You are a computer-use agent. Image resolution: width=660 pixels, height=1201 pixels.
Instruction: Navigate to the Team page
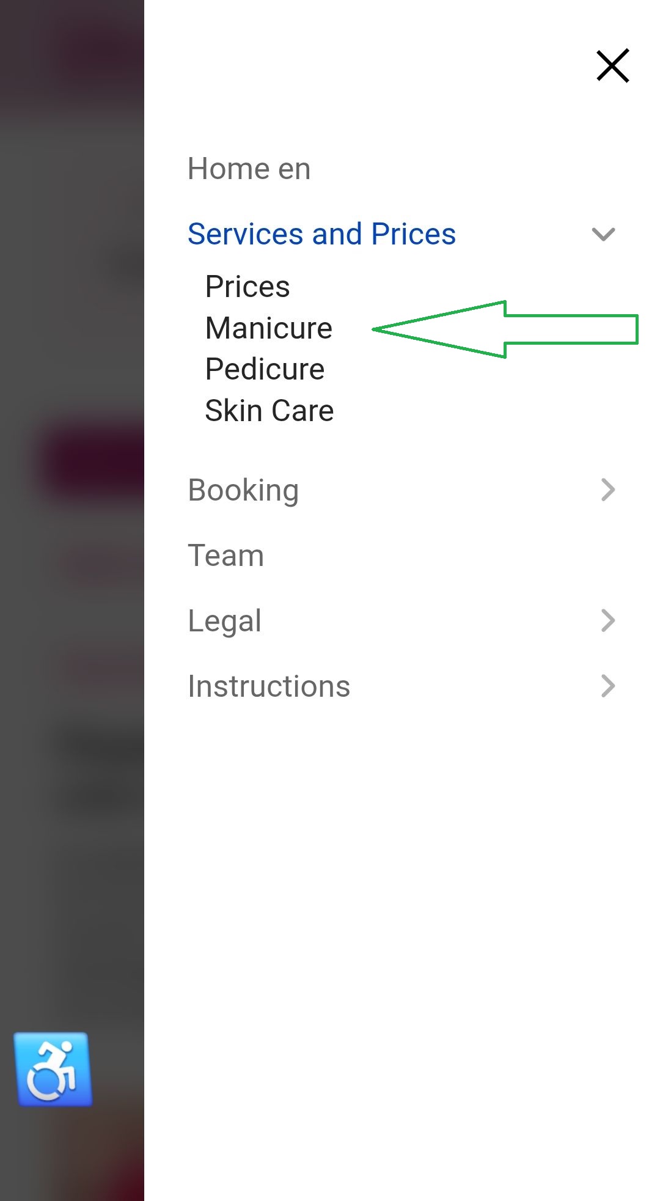point(226,556)
